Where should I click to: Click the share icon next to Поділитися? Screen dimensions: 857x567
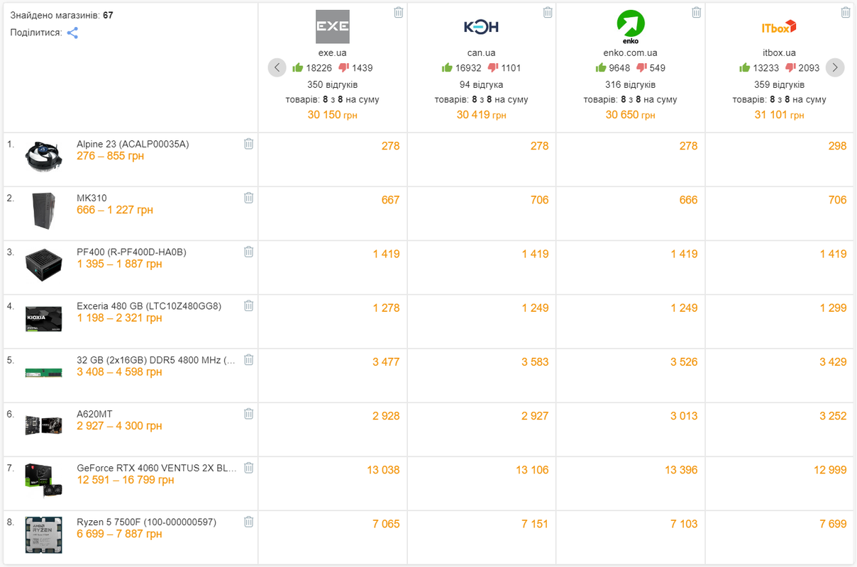(x=72, y=33)
